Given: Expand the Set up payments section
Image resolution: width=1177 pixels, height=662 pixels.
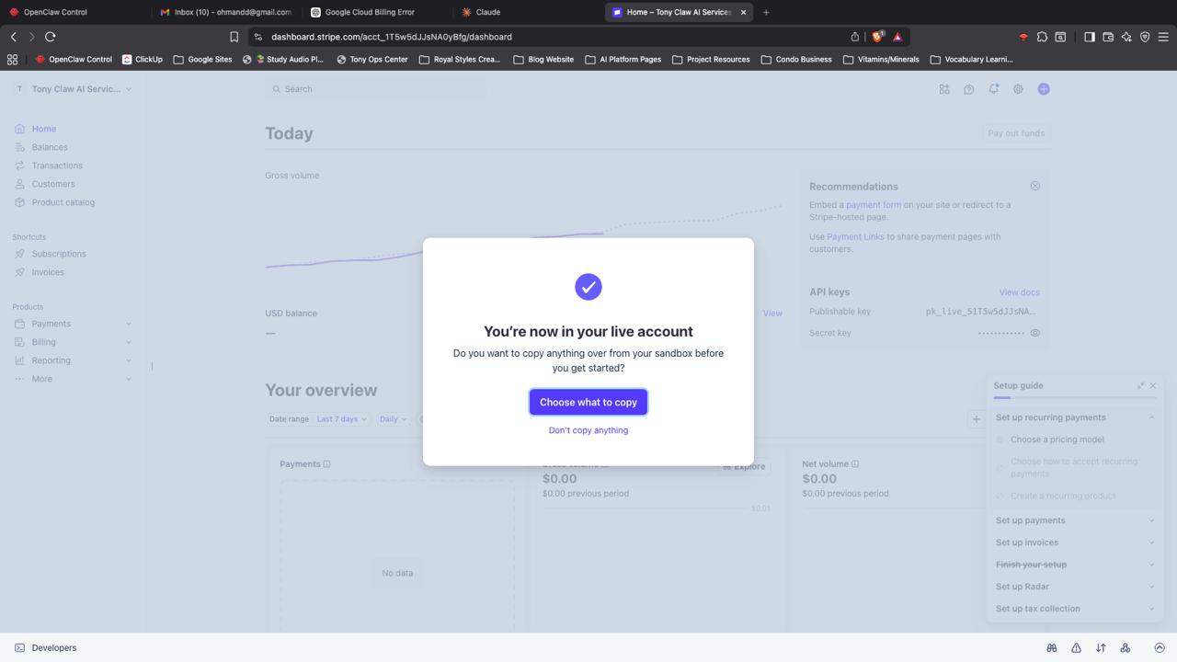Looking at the screenshot, I should 1073,520.
